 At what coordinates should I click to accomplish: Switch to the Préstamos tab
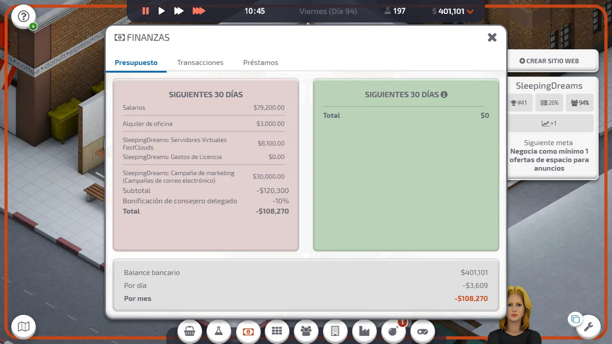point(261,63)
